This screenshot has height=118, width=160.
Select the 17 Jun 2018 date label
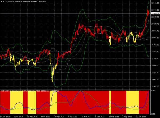(x=5, y=116)
